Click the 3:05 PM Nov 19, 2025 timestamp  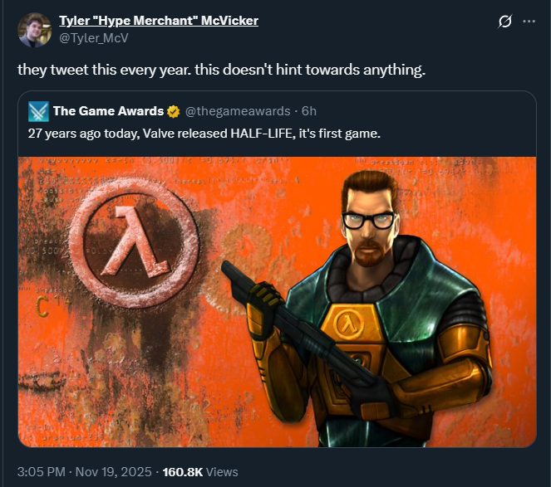pyautogui.click(x=84, y=471)
